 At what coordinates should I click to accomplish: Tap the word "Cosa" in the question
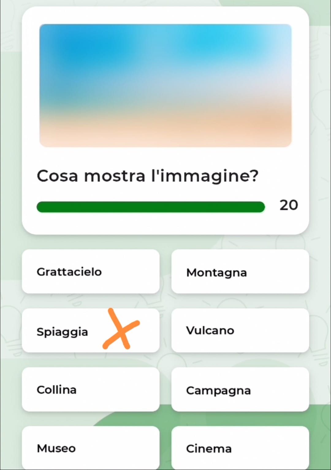[57, 176]
